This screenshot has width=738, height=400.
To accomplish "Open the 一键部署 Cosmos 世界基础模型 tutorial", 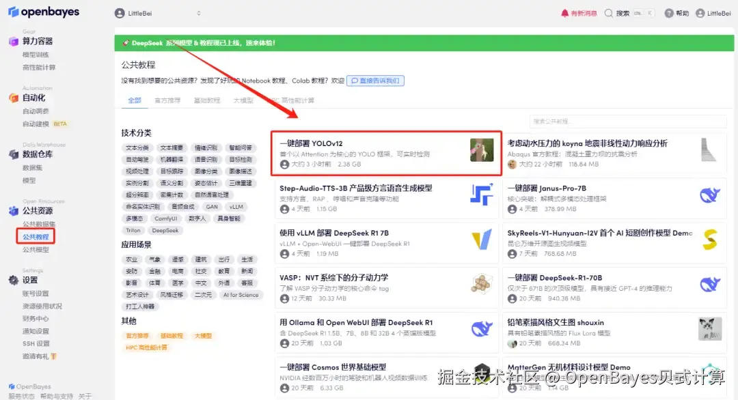I will 333,367.
